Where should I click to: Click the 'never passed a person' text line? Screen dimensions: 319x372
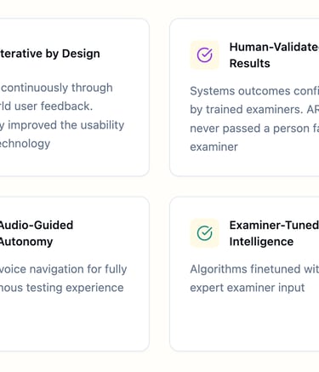click(254, 129)
